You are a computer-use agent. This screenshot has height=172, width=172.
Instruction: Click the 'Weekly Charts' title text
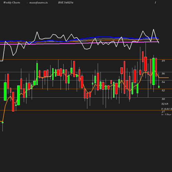12,3
